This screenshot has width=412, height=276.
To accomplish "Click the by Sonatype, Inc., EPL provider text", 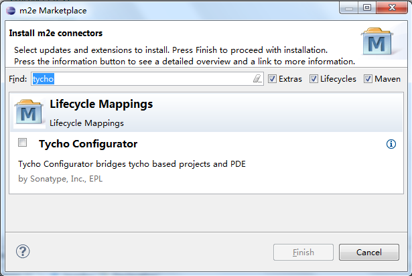I will pos(60,179).
